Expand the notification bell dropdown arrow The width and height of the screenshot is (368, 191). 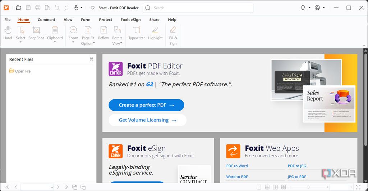pyautogui.click(x=309, y=8)
